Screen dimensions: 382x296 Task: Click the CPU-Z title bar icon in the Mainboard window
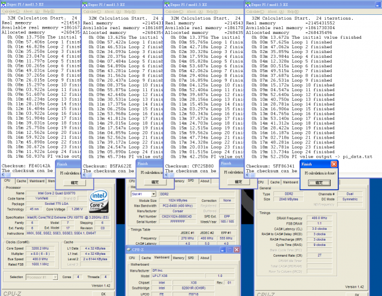point(129,250)
